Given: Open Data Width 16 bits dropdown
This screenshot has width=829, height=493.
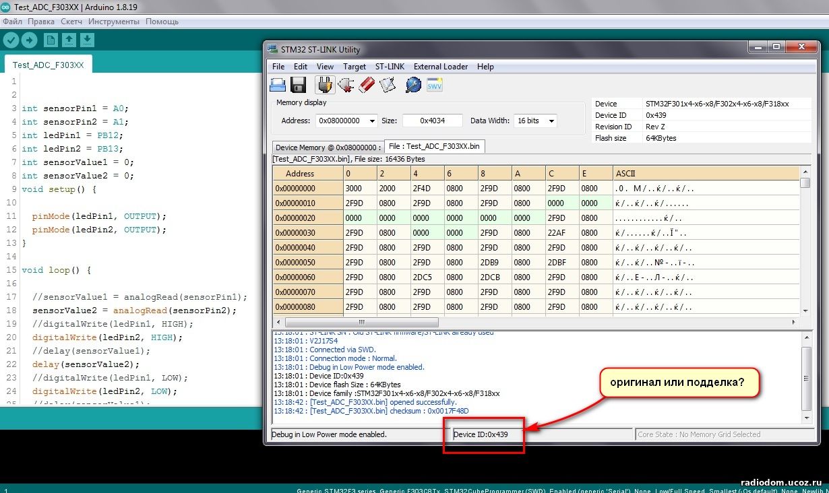Looking at the screenshot, I should click(551, 121).
